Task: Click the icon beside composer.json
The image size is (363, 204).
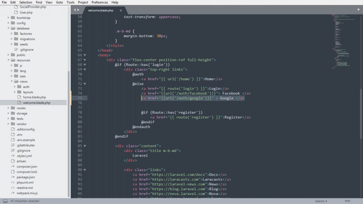Action: click(x=13, y=166)
